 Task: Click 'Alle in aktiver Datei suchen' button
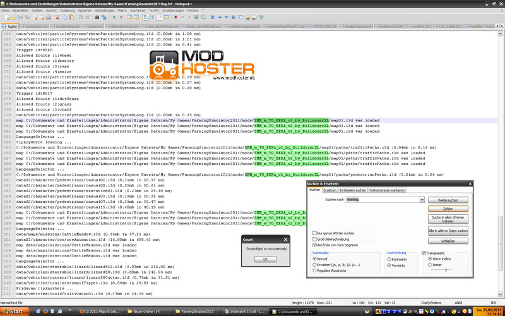point(448,231)
